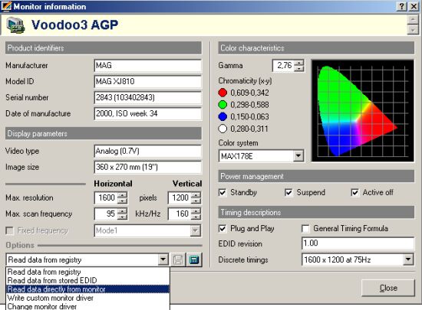Select Read data from stored EDID
This screenshot has width=422, height=310.
87,280
